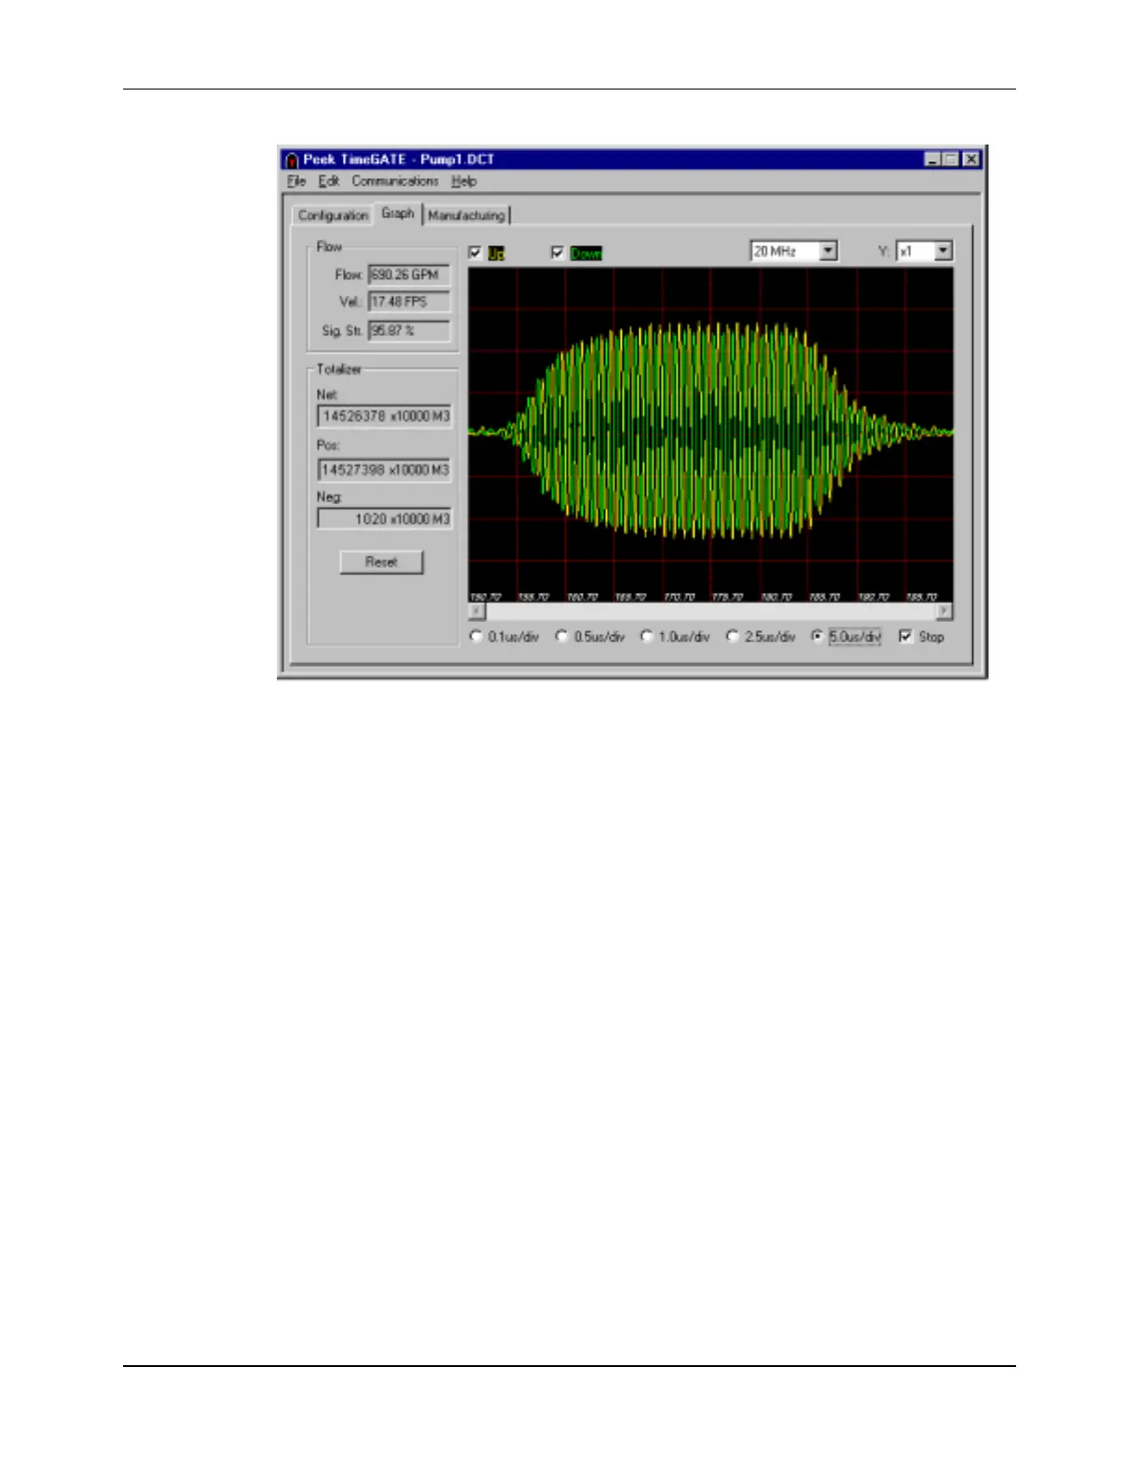Image resolution: width=1141 pixels, height=1477 pixels.
Task: Open the File menu
Action: tap(296, 181)
